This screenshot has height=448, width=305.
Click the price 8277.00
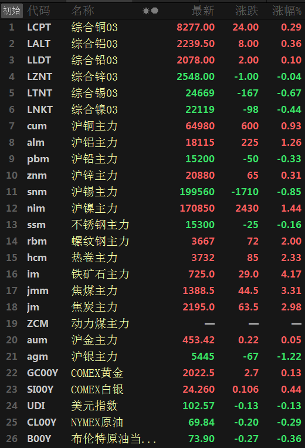(196, 28)
